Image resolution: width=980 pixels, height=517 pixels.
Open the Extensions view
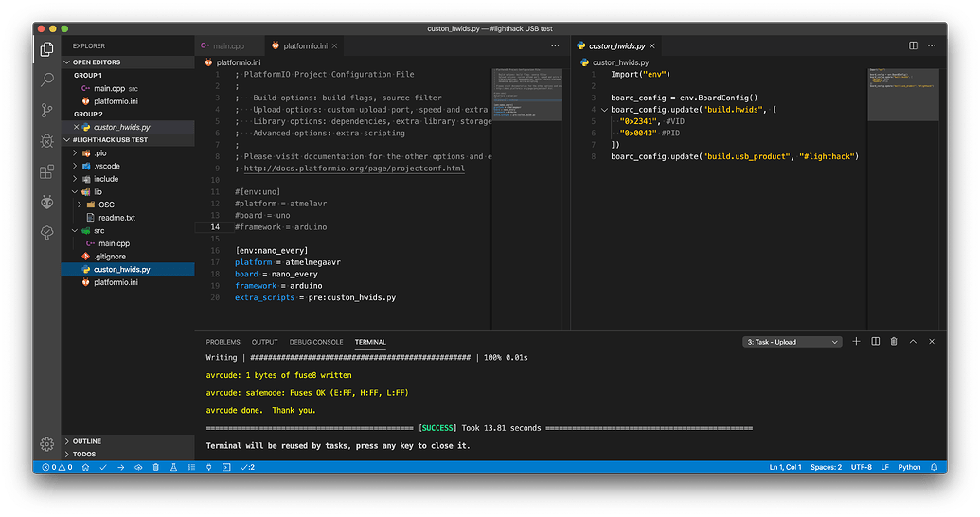point(46,171)
